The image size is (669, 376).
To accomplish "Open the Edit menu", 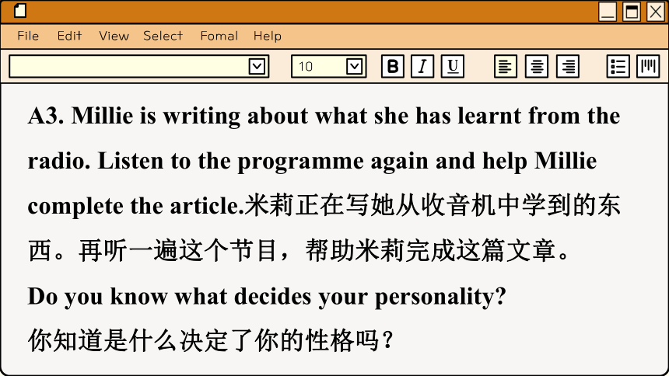I will pyautogui.click(x=69, y=36).
